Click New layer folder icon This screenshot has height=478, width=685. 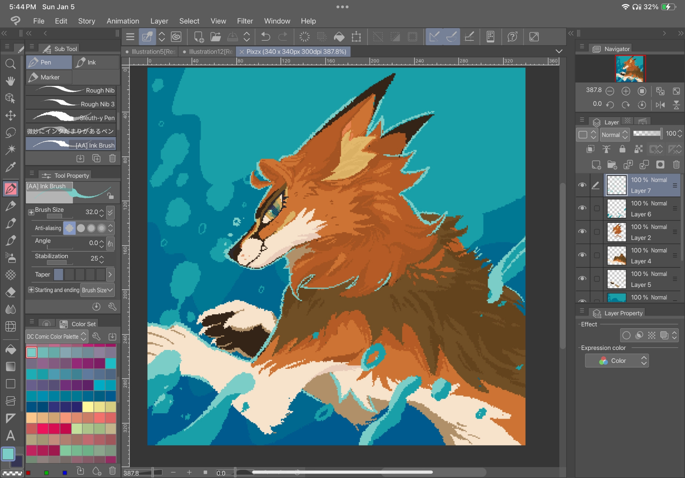612,165
